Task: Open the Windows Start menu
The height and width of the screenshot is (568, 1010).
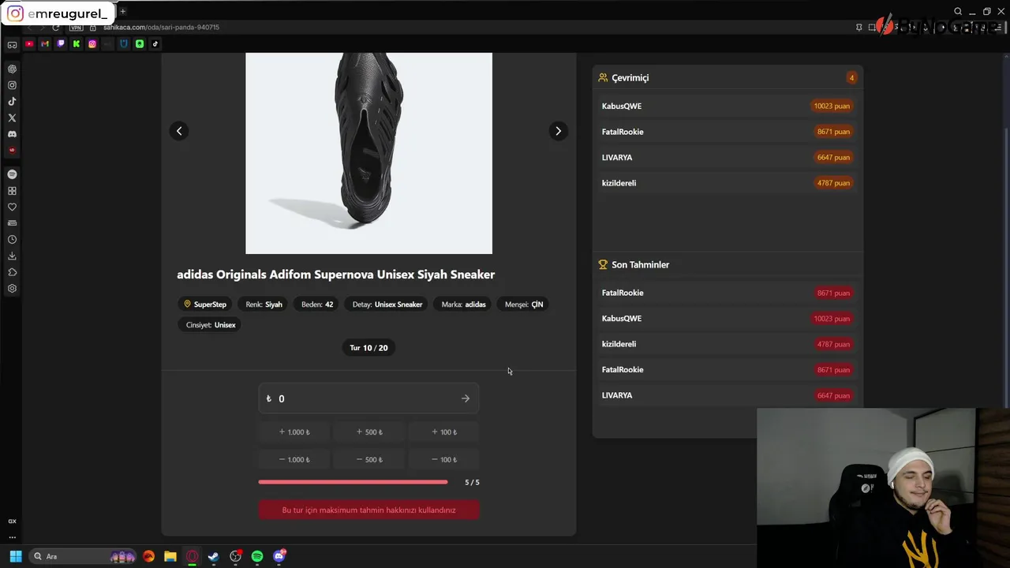Action: point(15,556)
